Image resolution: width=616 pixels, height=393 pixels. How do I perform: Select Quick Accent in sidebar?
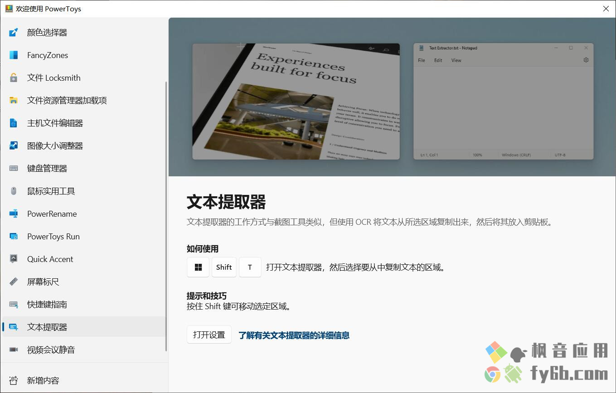coord(84,259)
